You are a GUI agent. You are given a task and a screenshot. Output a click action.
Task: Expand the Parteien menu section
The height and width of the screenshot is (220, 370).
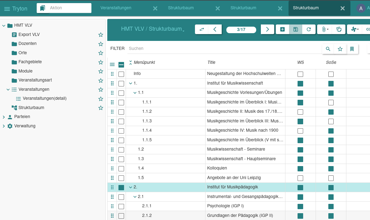tap(4, 117)
